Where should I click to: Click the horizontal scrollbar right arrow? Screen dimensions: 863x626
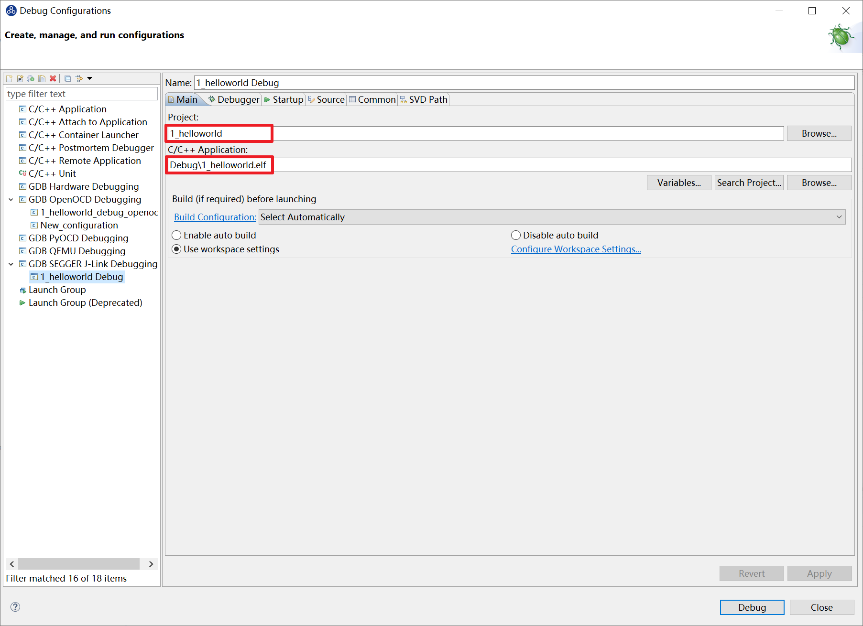tap(151, 564)
